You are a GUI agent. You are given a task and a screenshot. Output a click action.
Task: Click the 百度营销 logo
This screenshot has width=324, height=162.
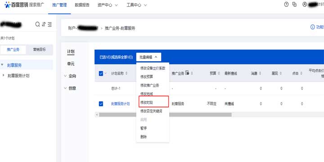pyautogui.click(x=16, y=5)
